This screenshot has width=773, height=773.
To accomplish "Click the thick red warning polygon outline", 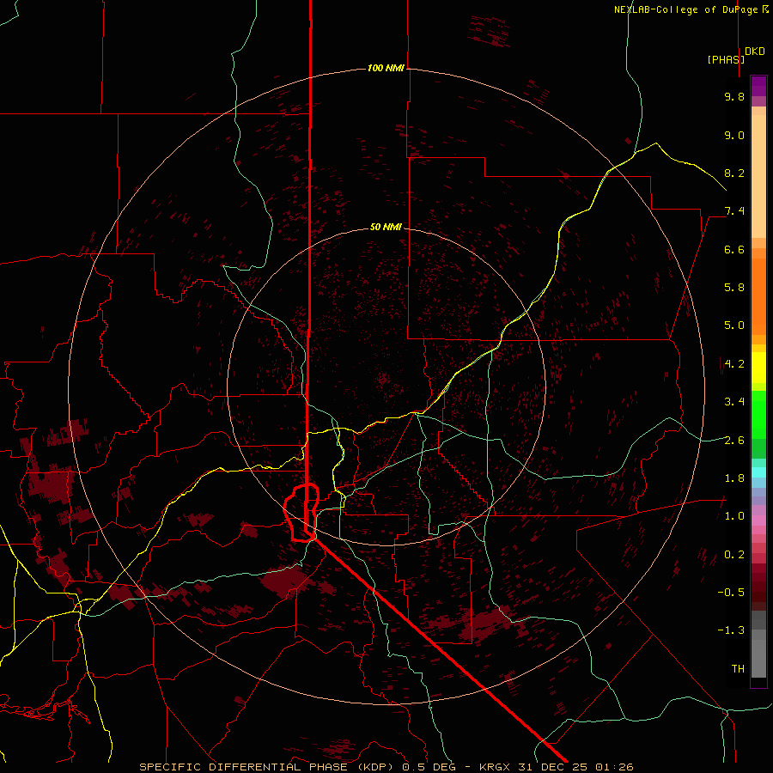I will point(302,514).
